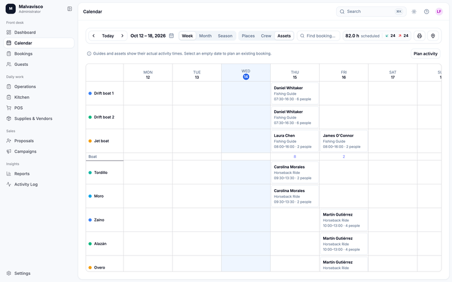Screen dimensions: 452x282
Task: Jump to Today in calendar
Action: [108, 36]
